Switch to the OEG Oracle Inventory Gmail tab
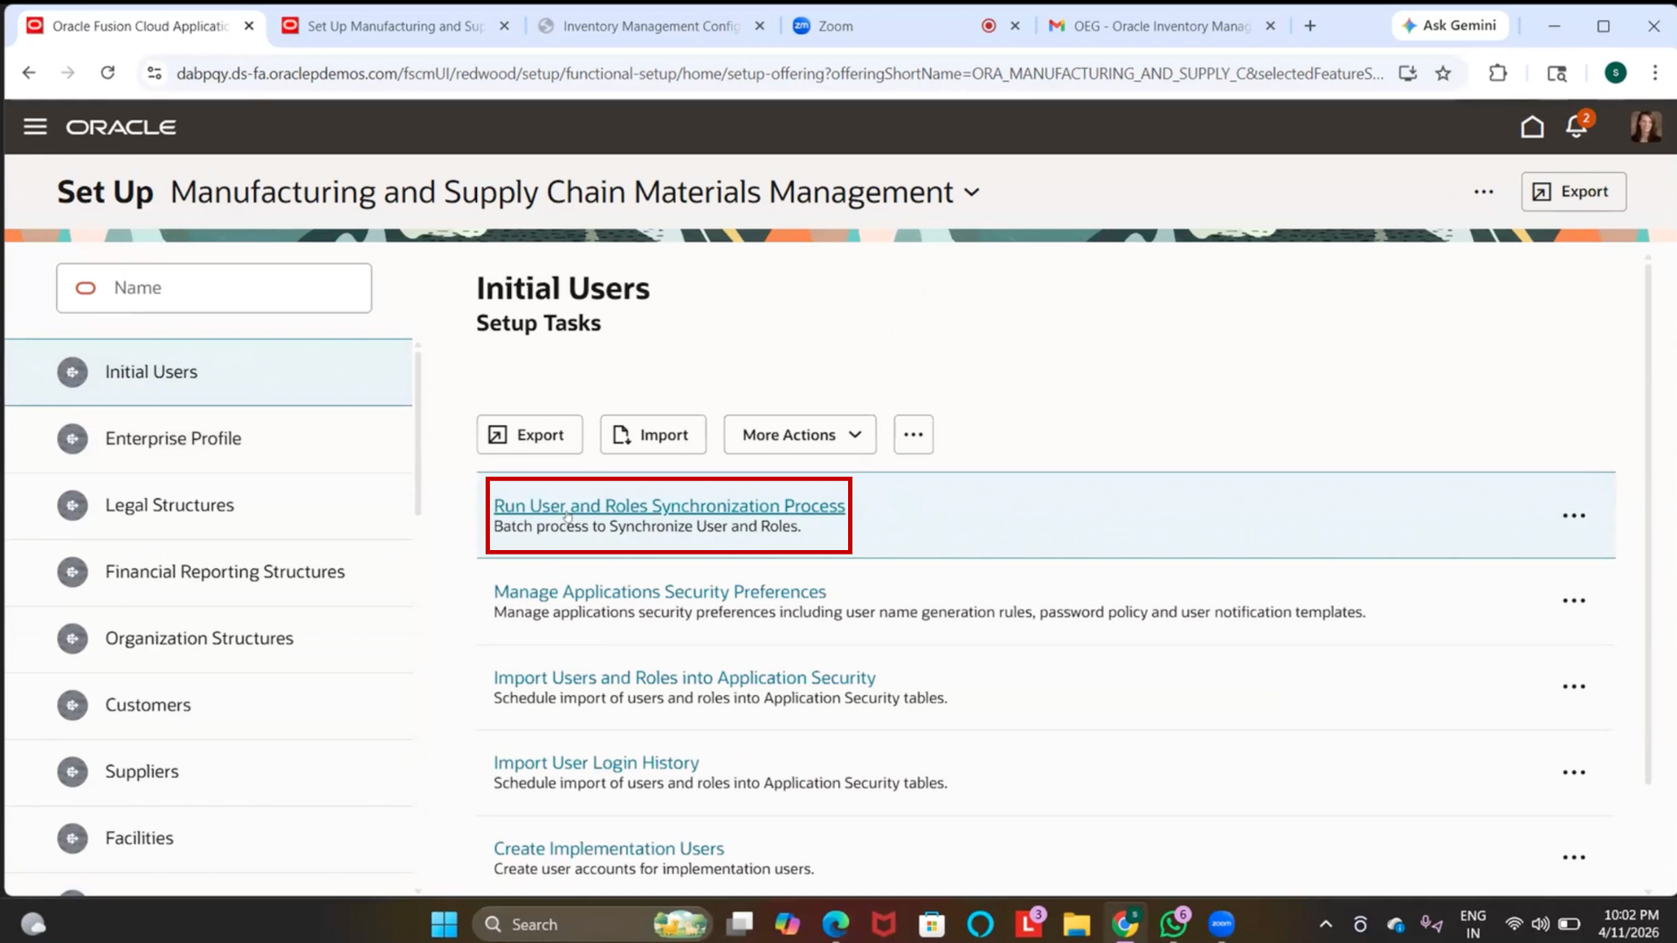 pyautogui.click(x=1162, y=26)
